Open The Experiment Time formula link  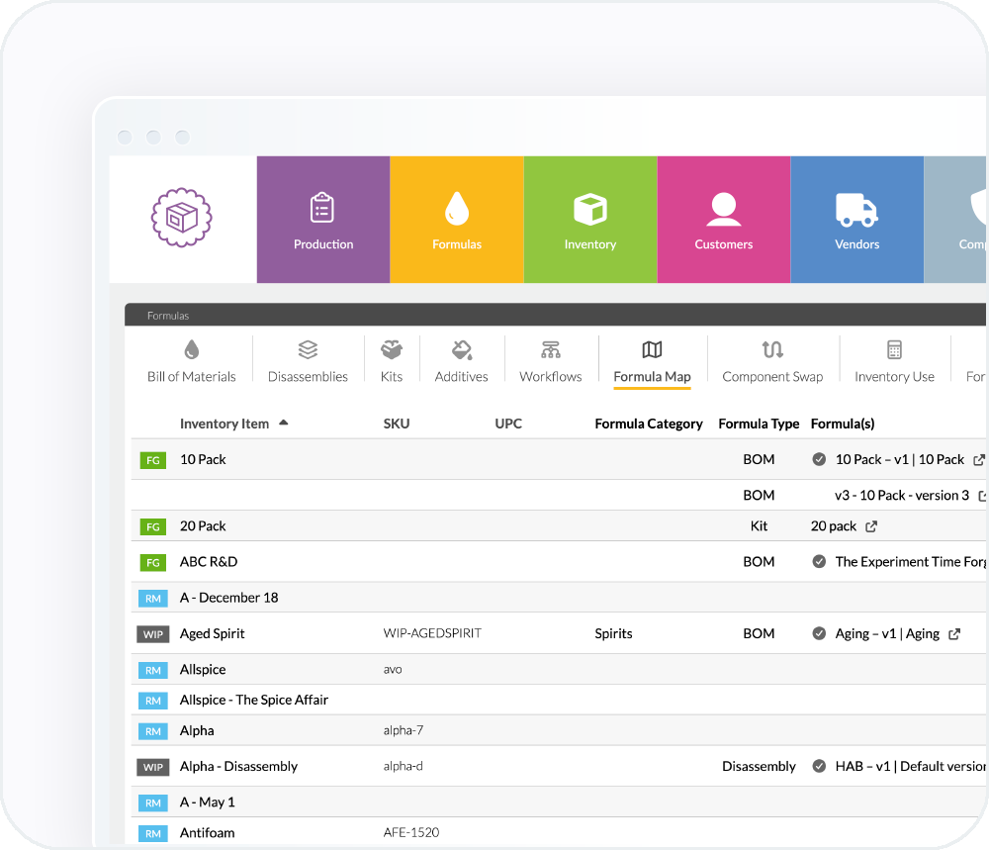point(910,562)
